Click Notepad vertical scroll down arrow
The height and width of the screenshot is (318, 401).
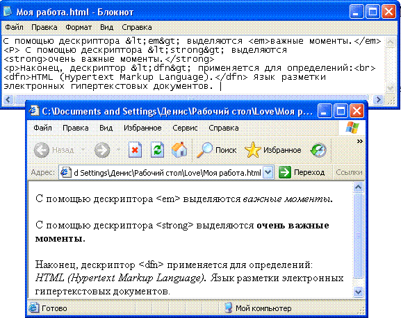pyautogui.click(x=391, y=88)
